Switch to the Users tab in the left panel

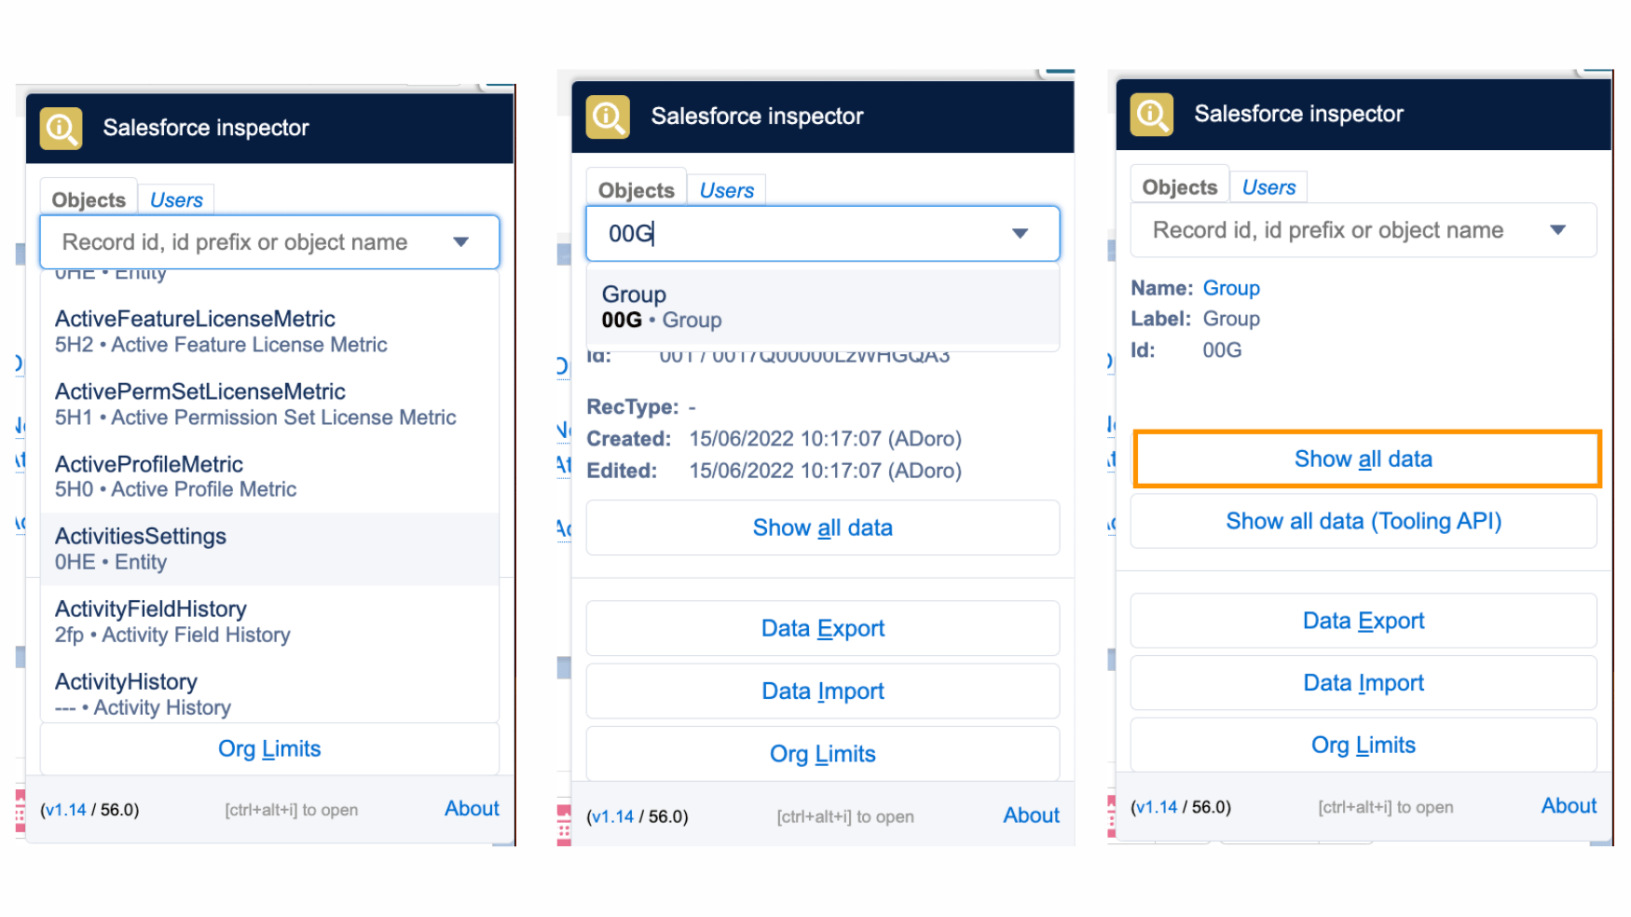tap(176, 198)
